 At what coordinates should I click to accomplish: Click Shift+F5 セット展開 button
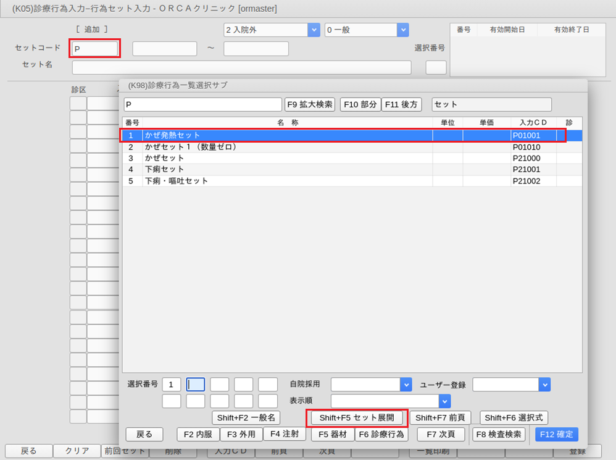point(357,418)
